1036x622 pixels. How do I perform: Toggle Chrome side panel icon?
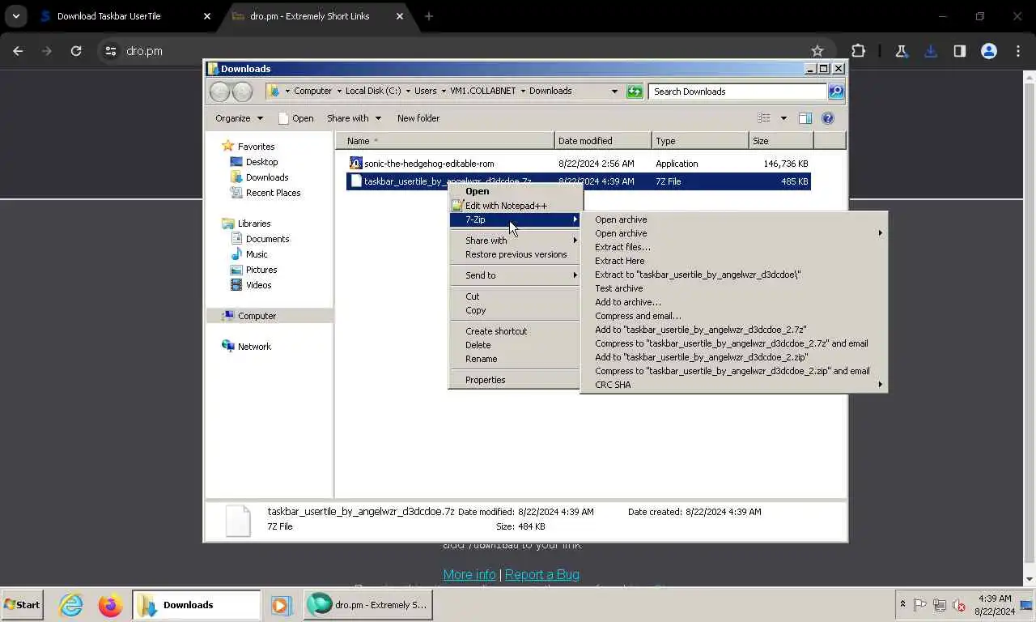pyautogui.click(x=959, y=51)
